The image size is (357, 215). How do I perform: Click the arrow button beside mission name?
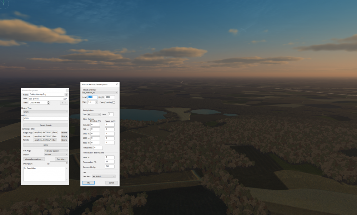[66, 94]
